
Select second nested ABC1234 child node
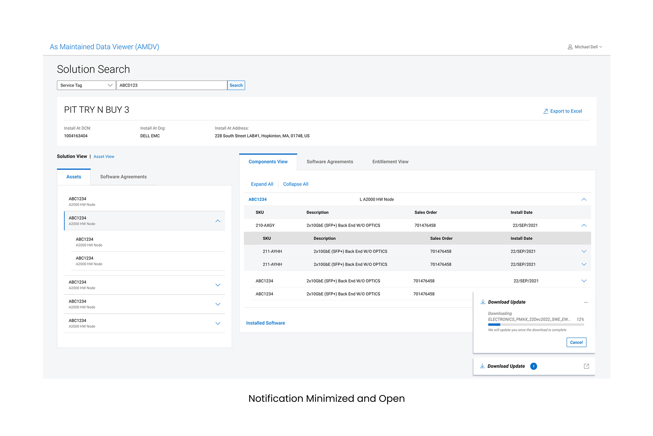(x=148, y=261)
